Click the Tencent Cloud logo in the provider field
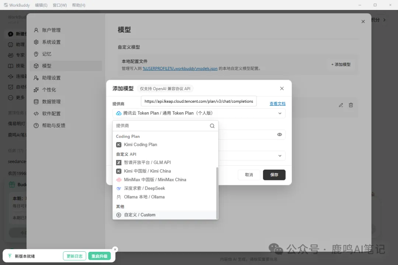This screenshot has width=398, height=265. pyautogui.click(x=119, y=113)
